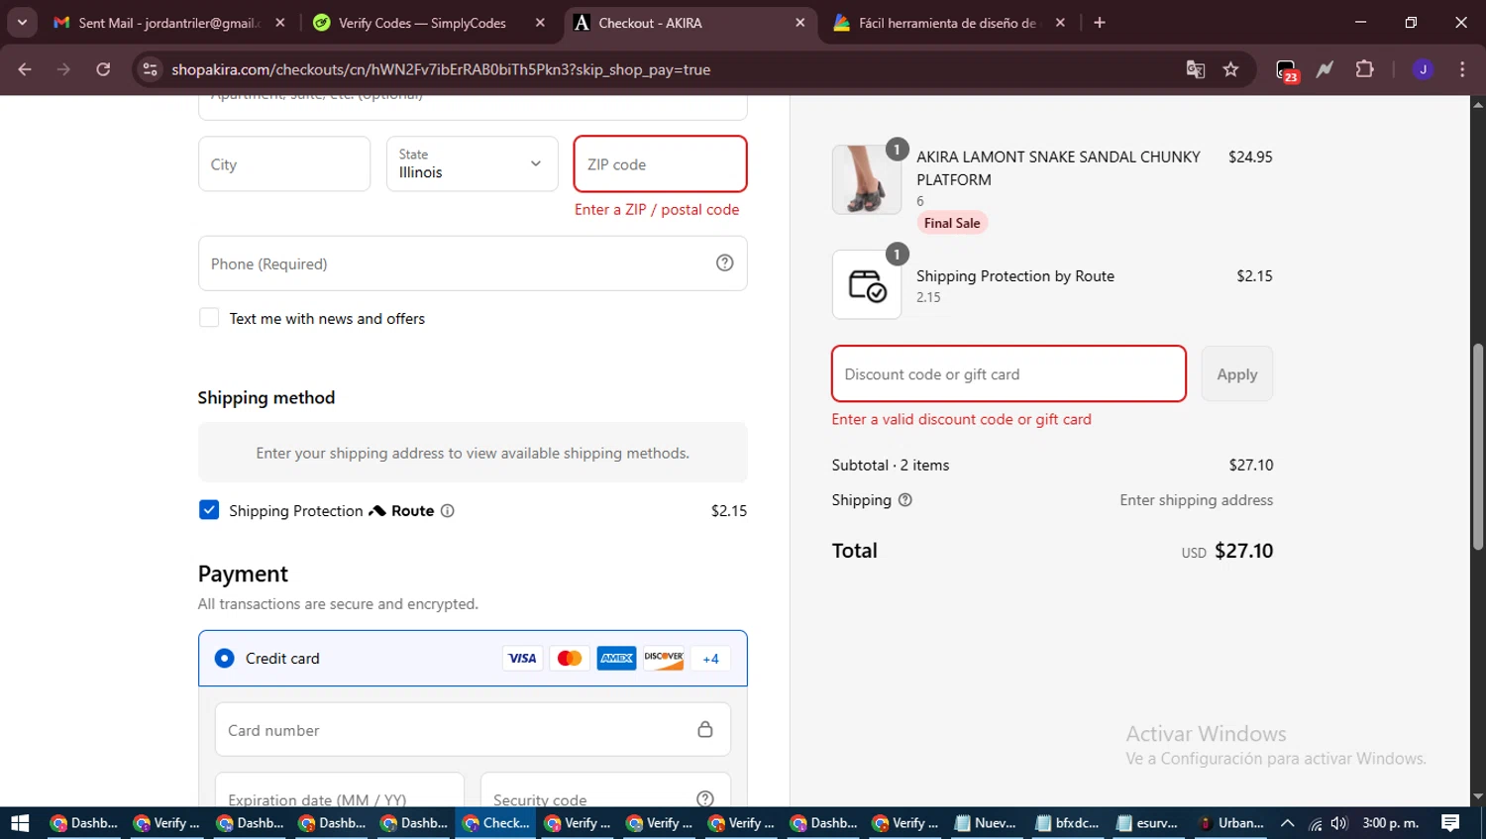Open the Shipping help icon in summary
The image size is (1486, 839).
click(904, 500)
